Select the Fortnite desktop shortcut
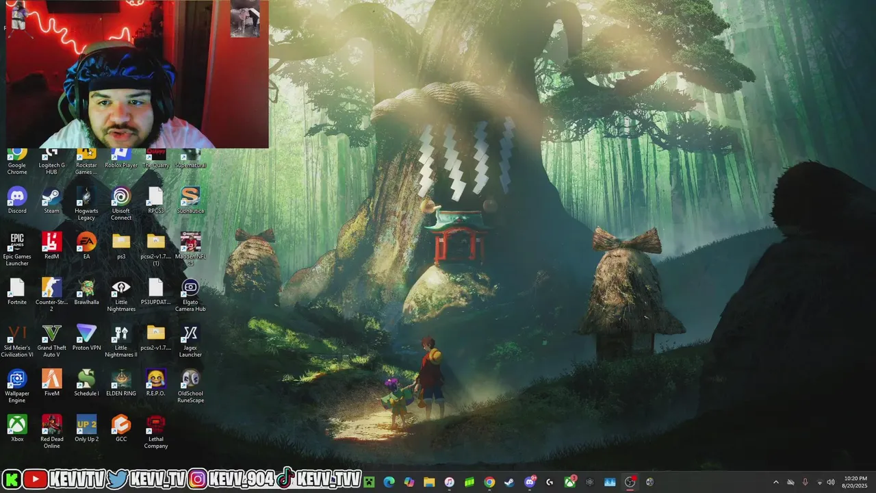 pyautogui.click(x=17, y=292)
